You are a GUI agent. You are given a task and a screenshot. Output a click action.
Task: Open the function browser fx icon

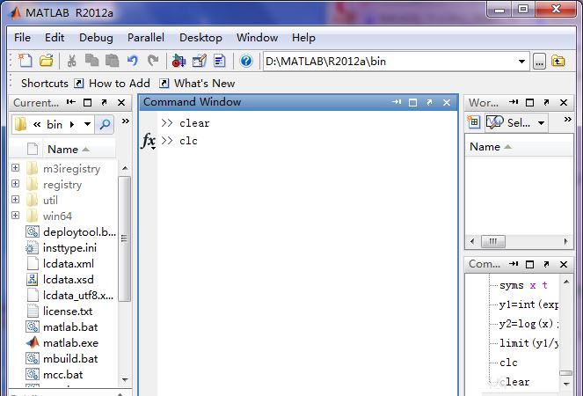tap(148, 141)
